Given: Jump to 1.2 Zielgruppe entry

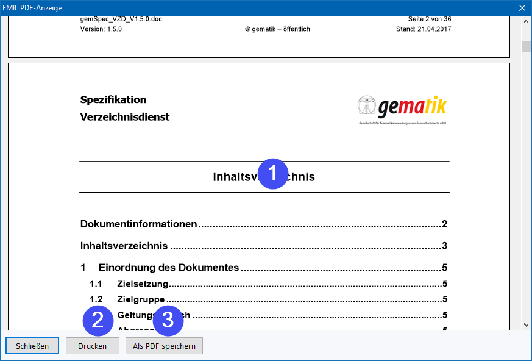Looking at the screenshot, I should tap(141, 299).
